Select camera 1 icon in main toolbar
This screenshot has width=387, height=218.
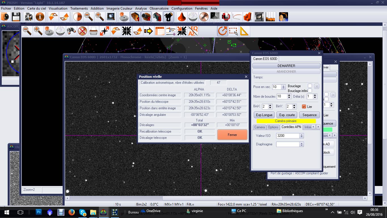coord(135,17)
